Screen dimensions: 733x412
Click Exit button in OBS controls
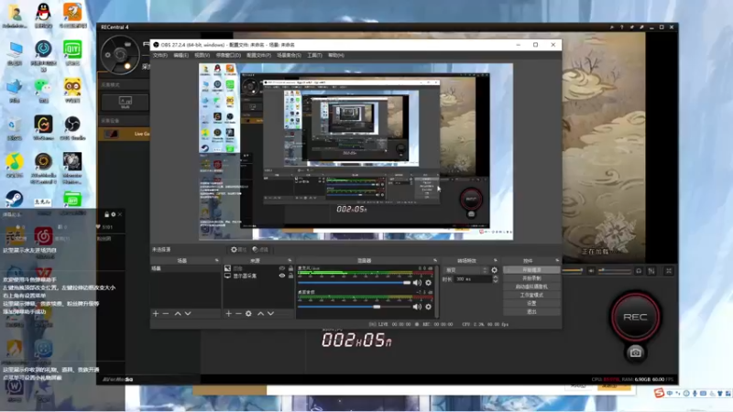(x=531, y=311)
